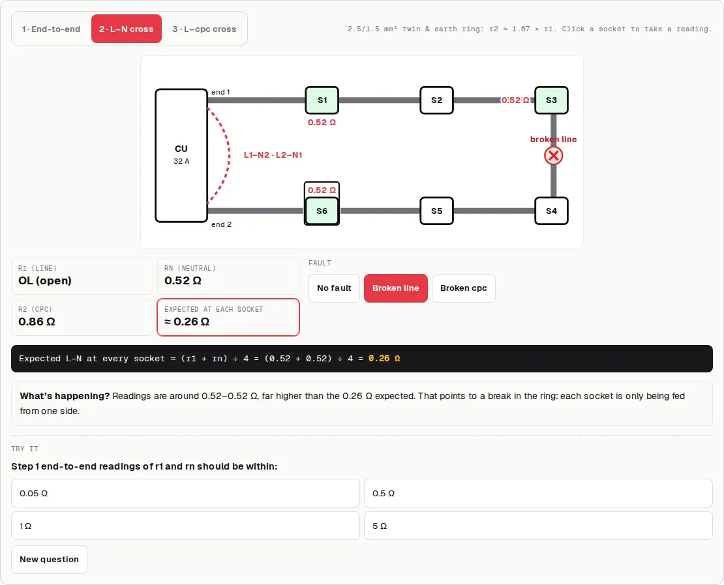Viewport: 724px width, 585px height.
Task: Take a reading at socket S1
Action: pos(322,100)
